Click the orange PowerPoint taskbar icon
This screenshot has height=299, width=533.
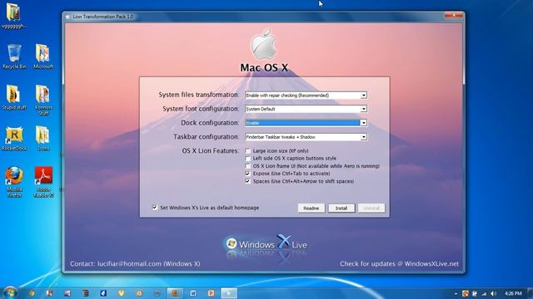coord(211,293)
